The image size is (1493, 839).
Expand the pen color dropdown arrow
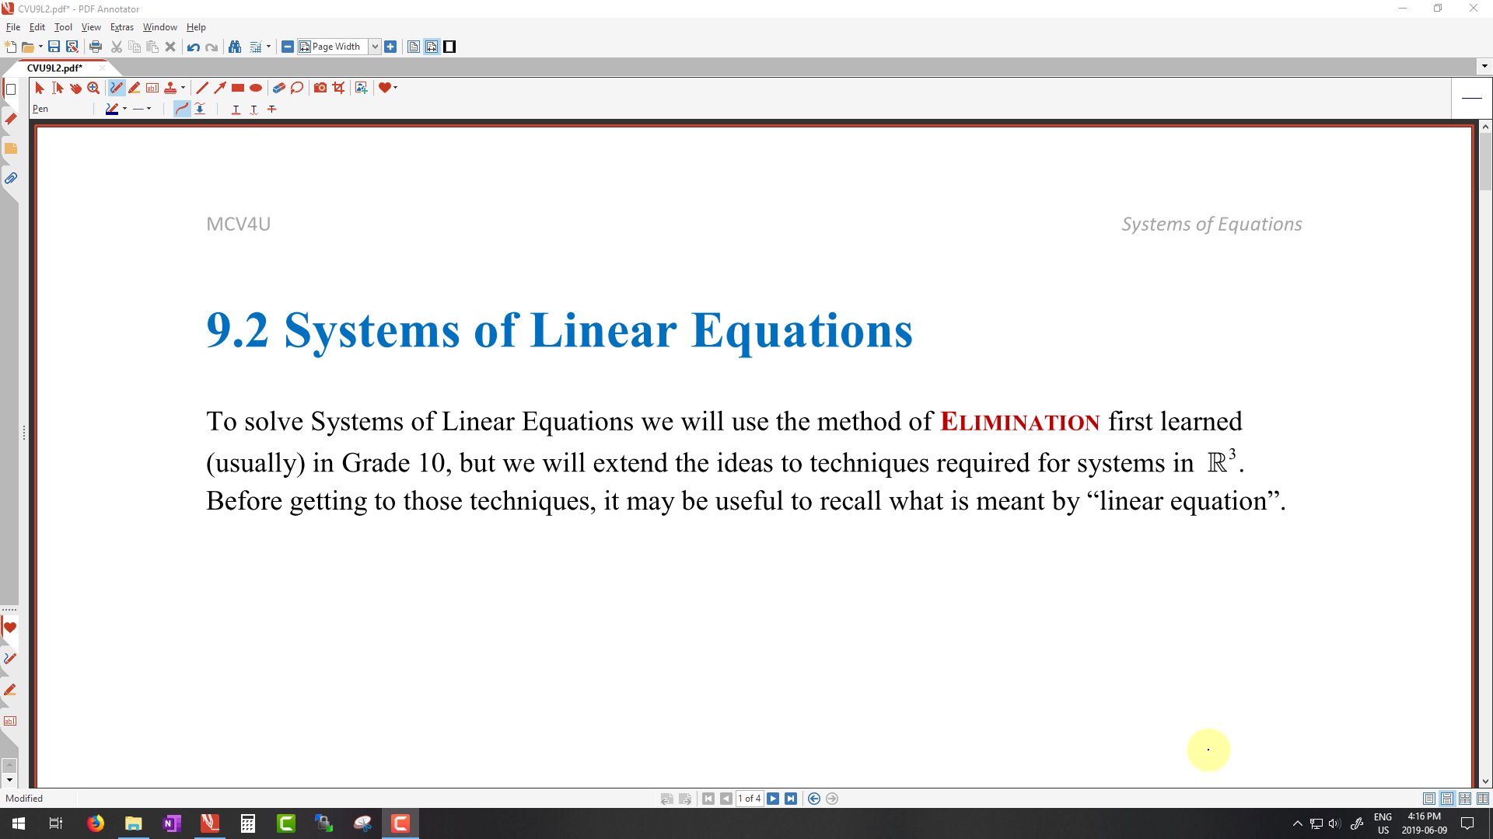(125, 109)
